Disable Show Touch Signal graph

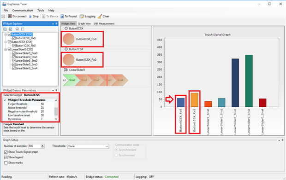click(6, 152)
